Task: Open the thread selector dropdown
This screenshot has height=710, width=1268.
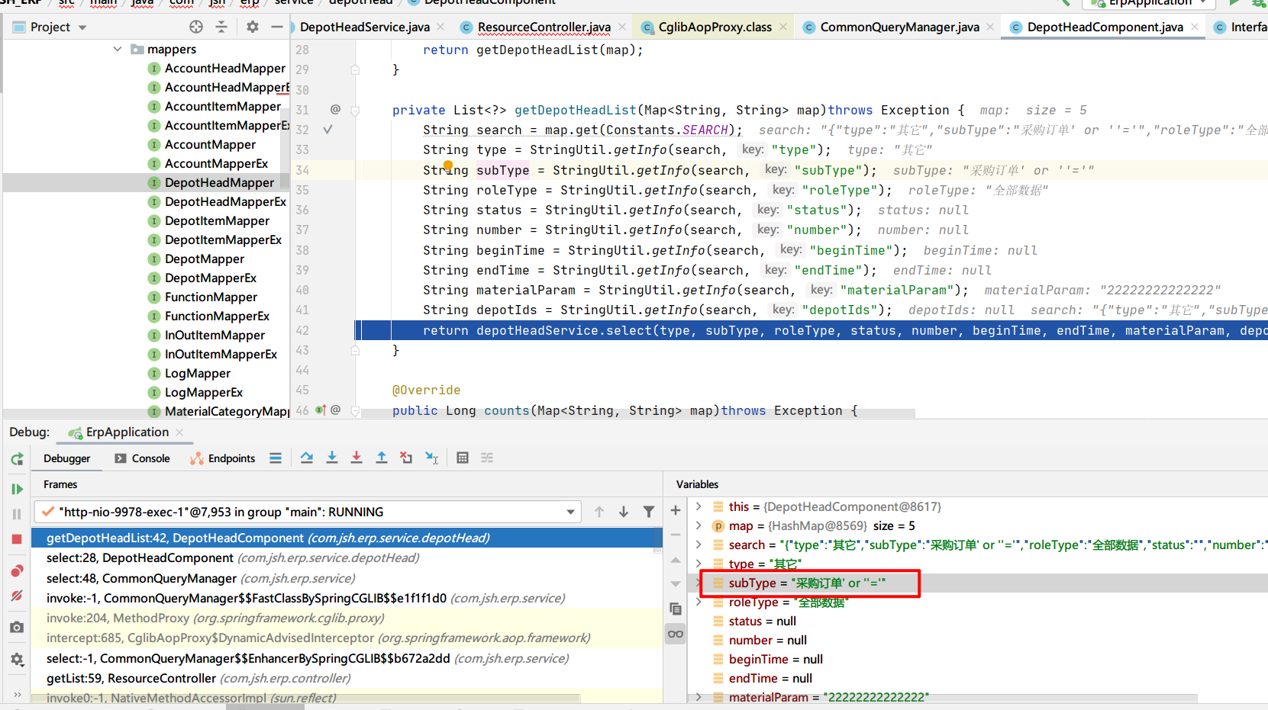Action: [570, 512]
